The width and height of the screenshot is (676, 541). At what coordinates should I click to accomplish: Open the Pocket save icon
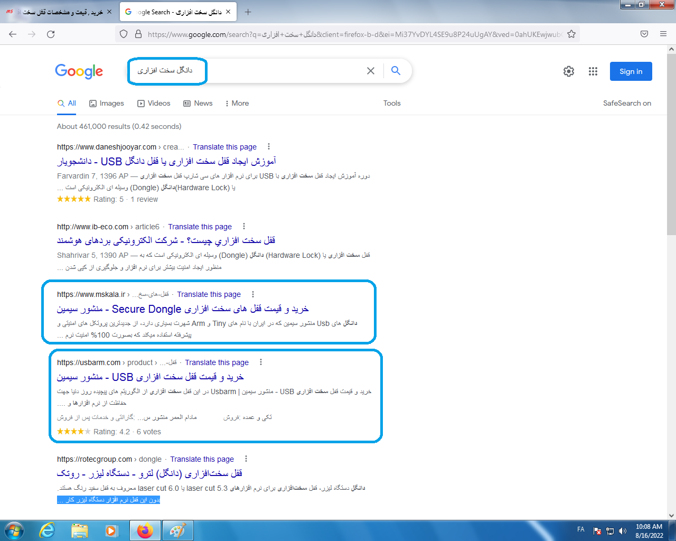pyautogui.click(x=644, y=34)
